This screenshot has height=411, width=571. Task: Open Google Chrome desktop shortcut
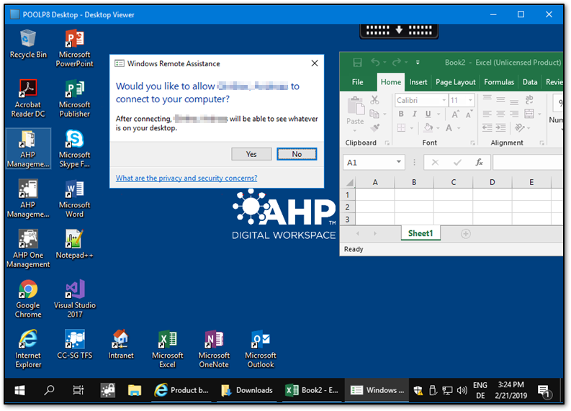click(x=28, y=299)
